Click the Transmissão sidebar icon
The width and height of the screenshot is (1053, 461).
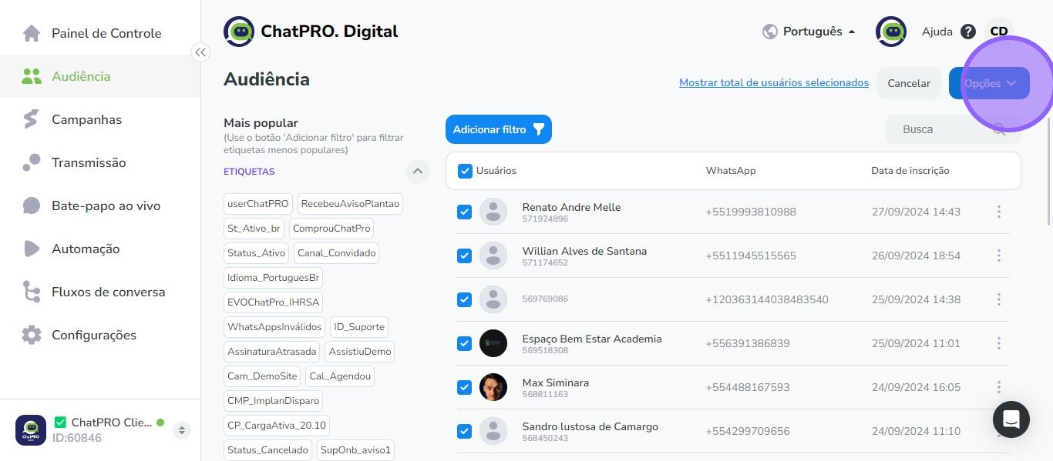[31, 162]
